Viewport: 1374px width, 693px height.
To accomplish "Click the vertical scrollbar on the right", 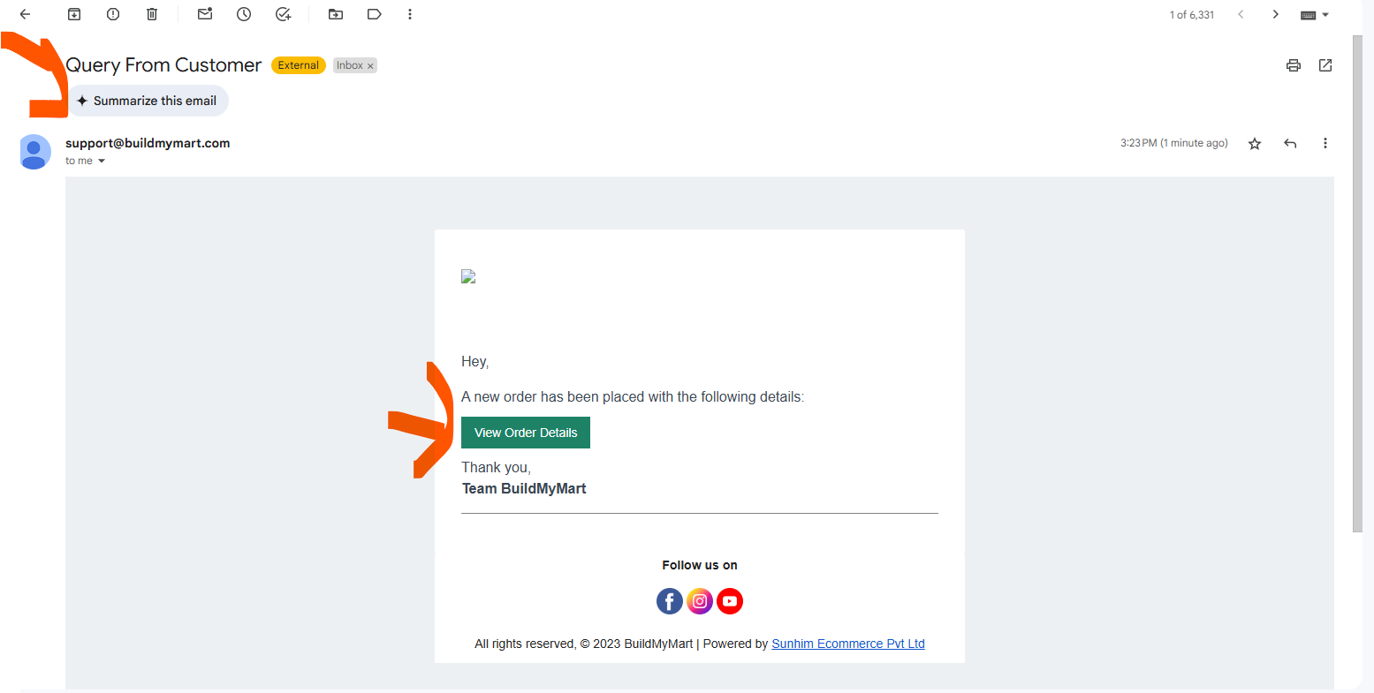I will [1357, 282].
